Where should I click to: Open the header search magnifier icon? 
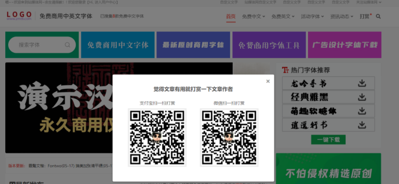click(378, 16)
